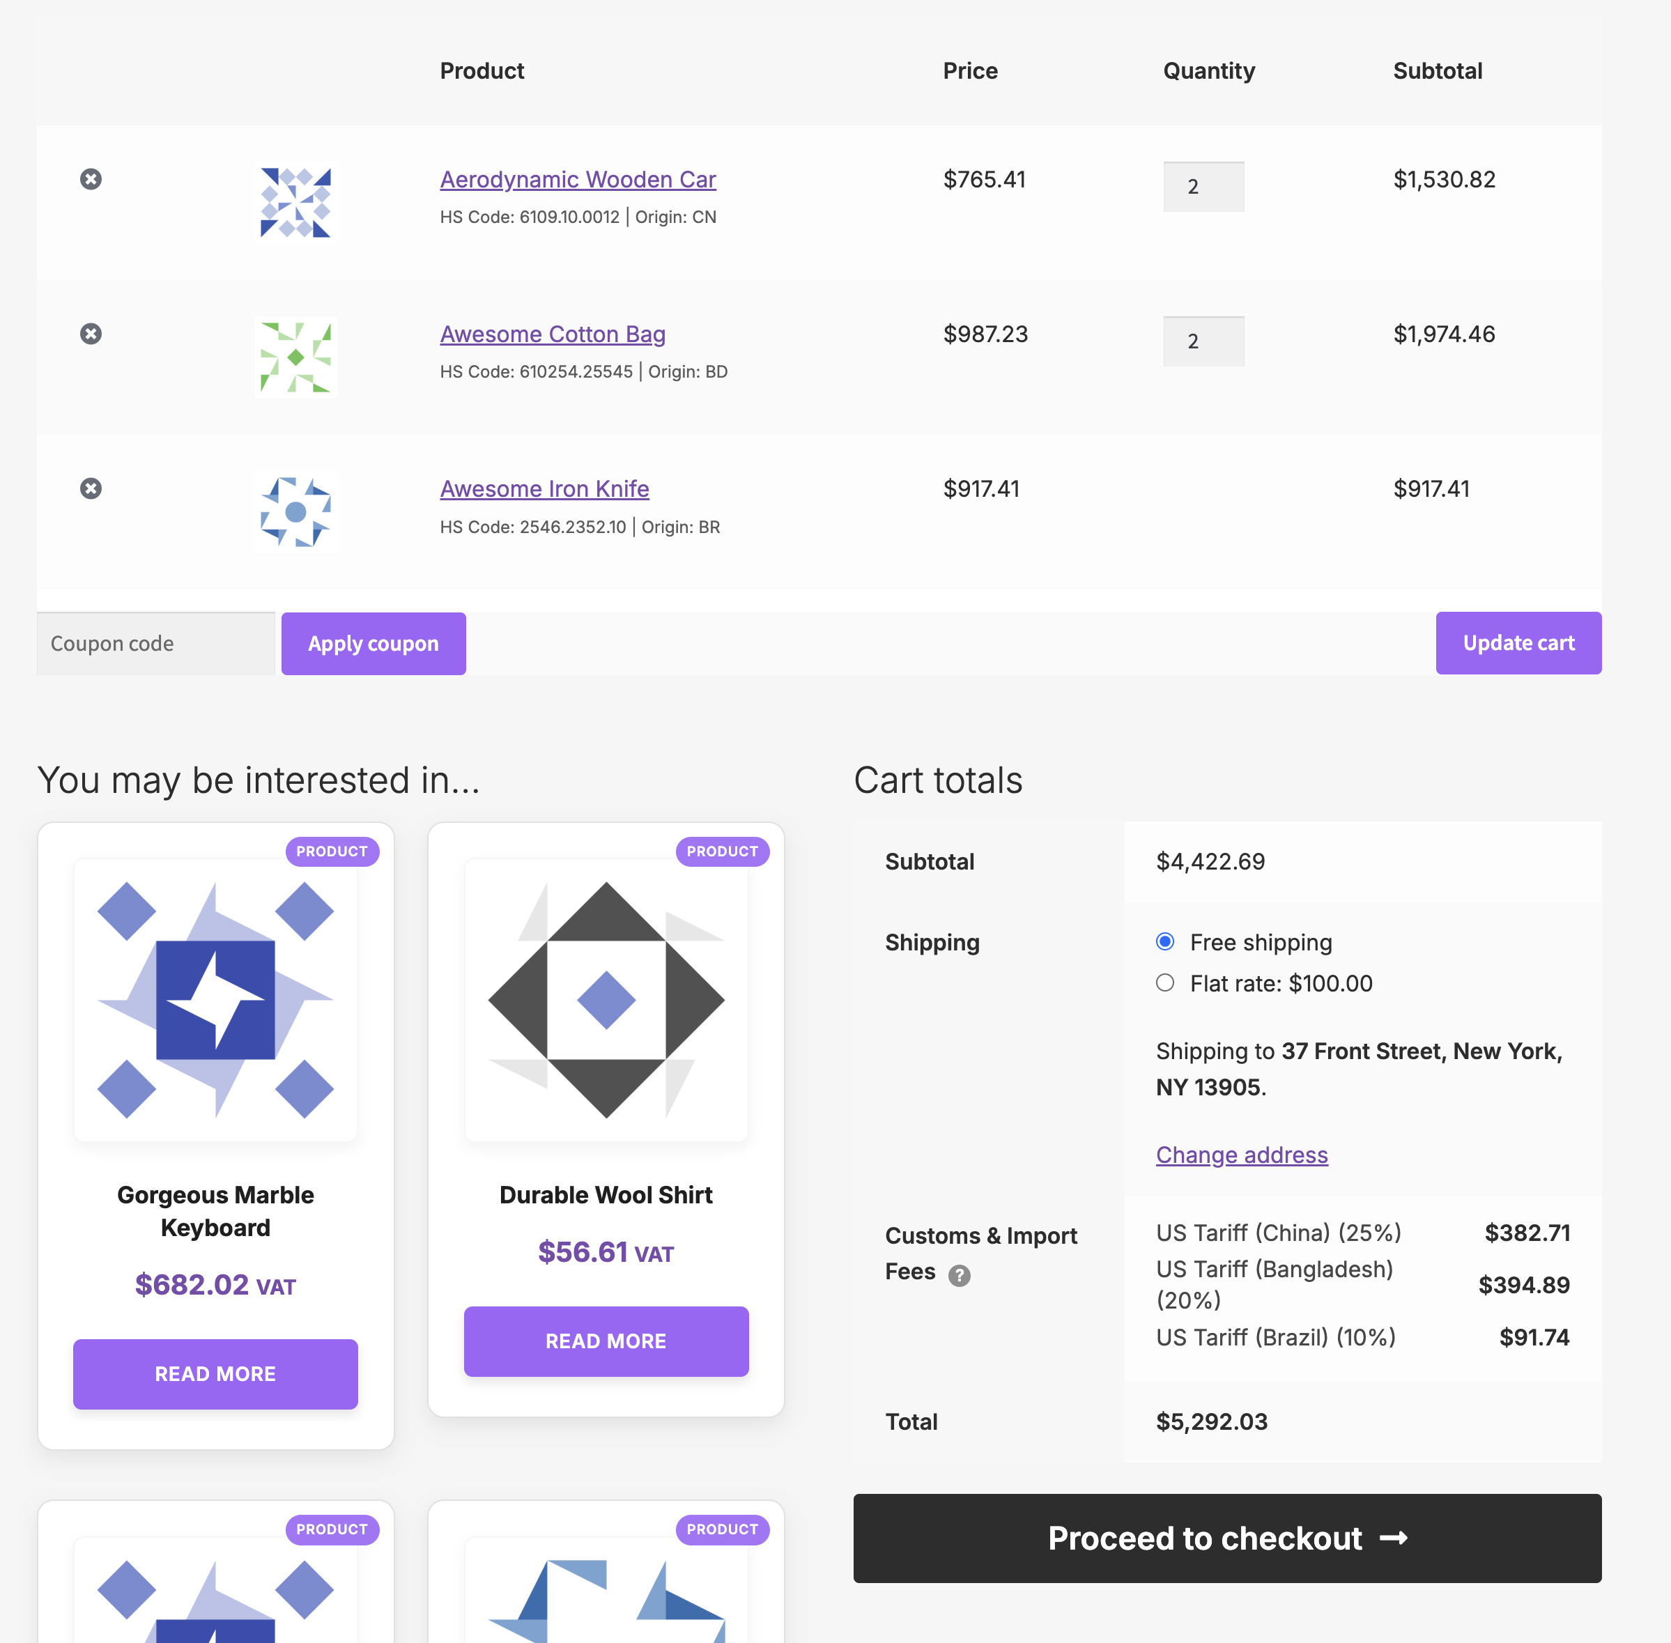Select the Free shipping option

tap(1165, 941)
